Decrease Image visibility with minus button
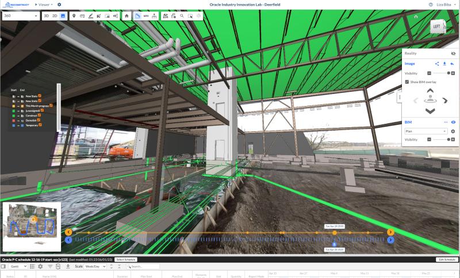 [x=429, y=73]
